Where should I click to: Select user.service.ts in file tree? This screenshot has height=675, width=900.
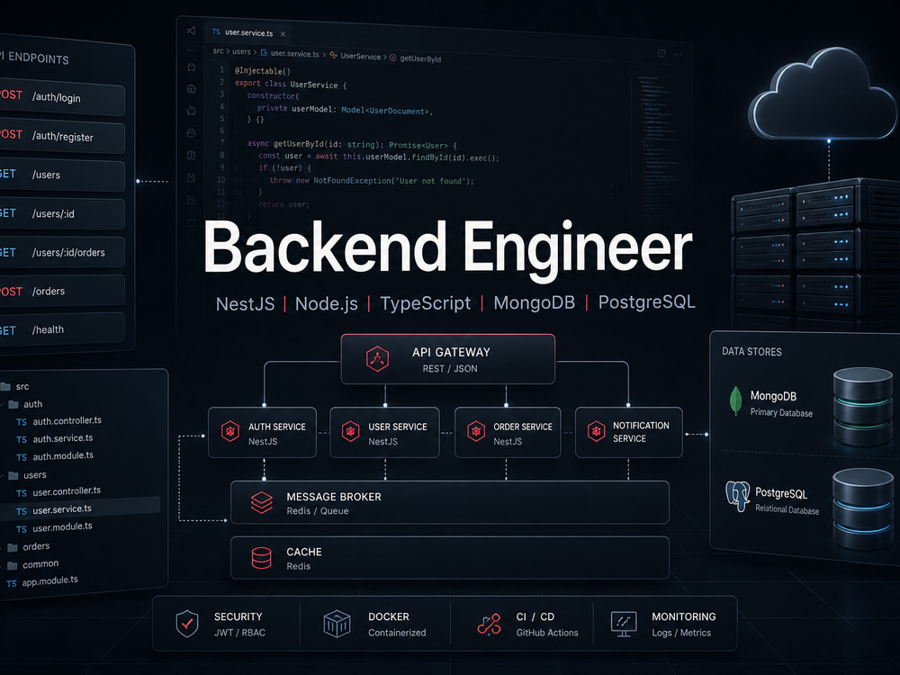coord(80,509)
